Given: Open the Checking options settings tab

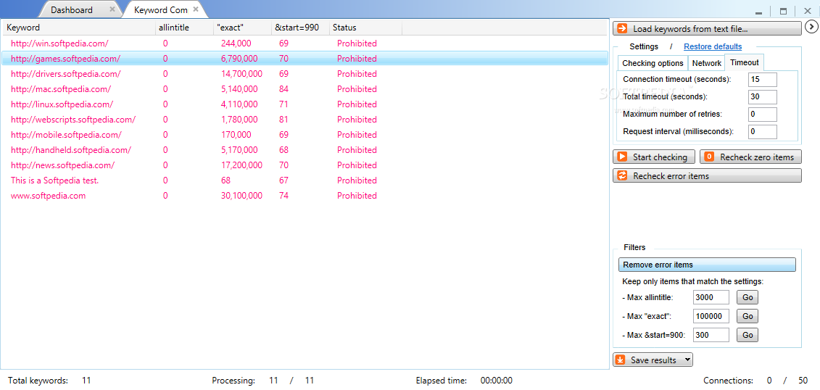Looking at the screenshot, I should coord(653,63).
